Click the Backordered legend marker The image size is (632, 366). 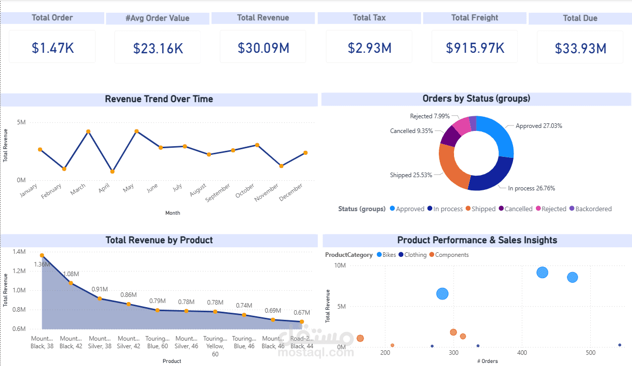[x=572, y=209]
